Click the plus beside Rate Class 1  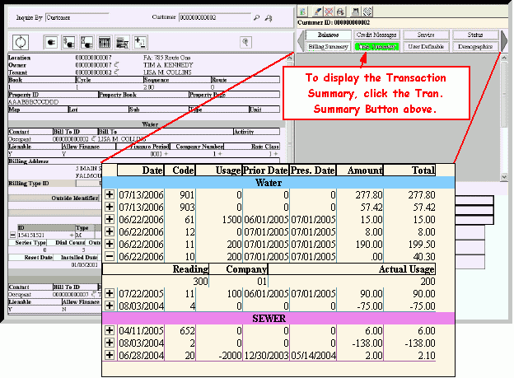pyautogui.click(x=276, y=154)
